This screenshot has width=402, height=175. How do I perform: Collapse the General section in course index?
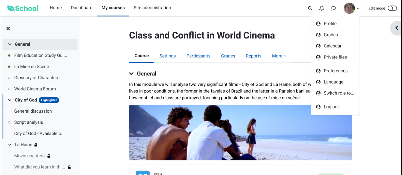pos(10,44)
